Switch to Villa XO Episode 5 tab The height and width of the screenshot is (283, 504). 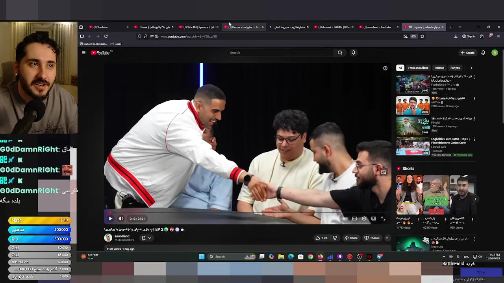[198, 27]
